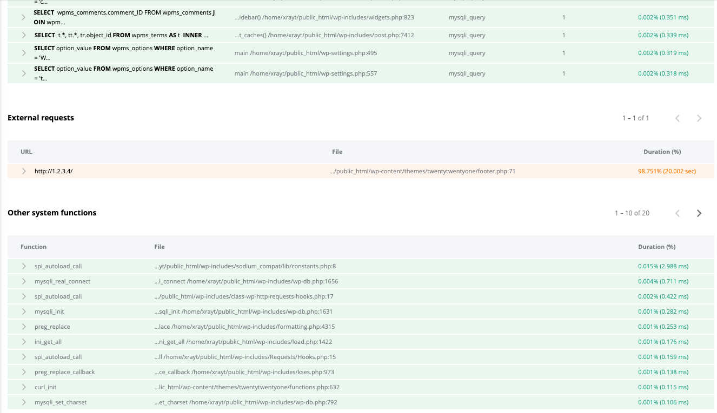The image size is (717, 413).
Task: Expand the SELECT wpms_comments query row
Action: click(x=23, y=17)
